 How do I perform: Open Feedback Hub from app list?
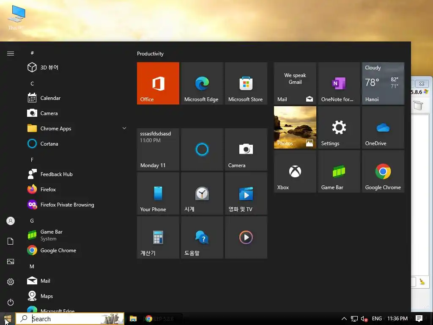[77, 174]
